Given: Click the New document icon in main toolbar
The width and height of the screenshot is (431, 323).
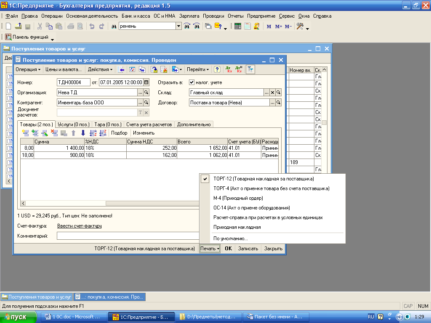Looking at the screenshot, I should click(8, 26).
